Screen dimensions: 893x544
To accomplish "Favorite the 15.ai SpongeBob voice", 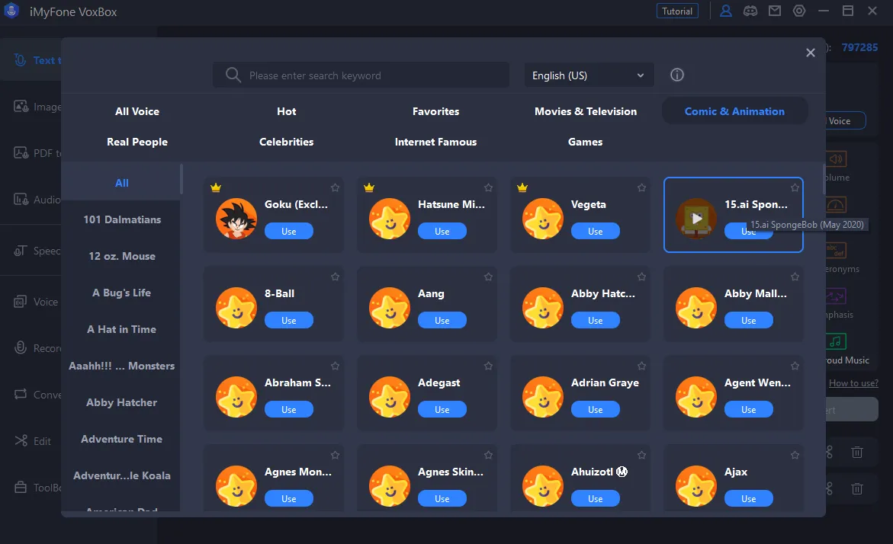I will click(795, 187).
